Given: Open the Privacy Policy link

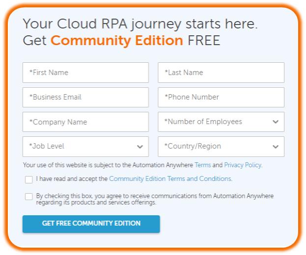Looking at the screenshot, I should click(x=243, y=165).
